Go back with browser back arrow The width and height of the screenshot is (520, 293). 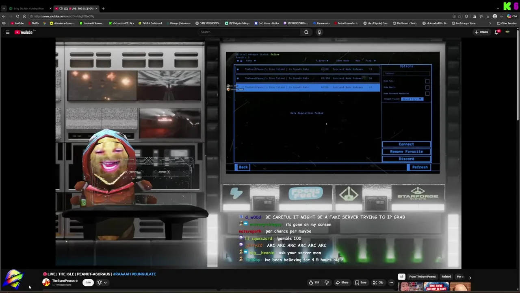pos(4,16)
